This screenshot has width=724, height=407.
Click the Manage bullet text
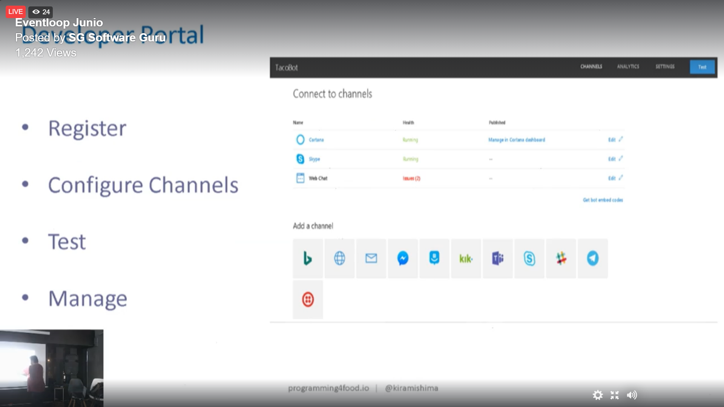tap(87, 298)
